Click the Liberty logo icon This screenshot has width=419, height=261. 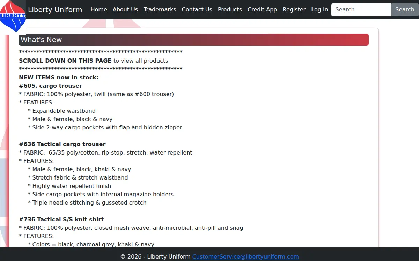[x=13, y=16]
